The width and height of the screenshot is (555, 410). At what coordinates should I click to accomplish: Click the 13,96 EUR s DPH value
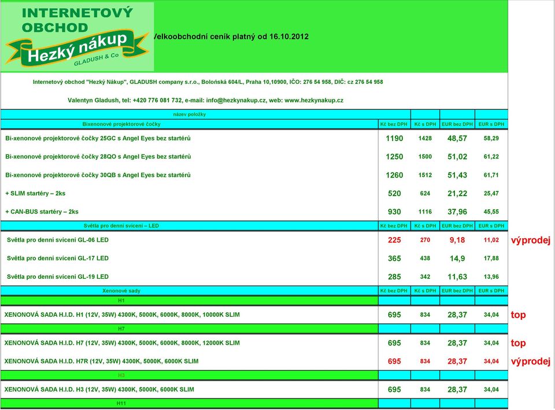[491, 277]
